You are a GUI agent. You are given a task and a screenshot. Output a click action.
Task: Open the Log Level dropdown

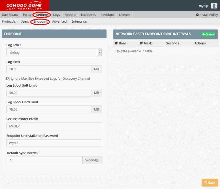(x=54, y=53)
